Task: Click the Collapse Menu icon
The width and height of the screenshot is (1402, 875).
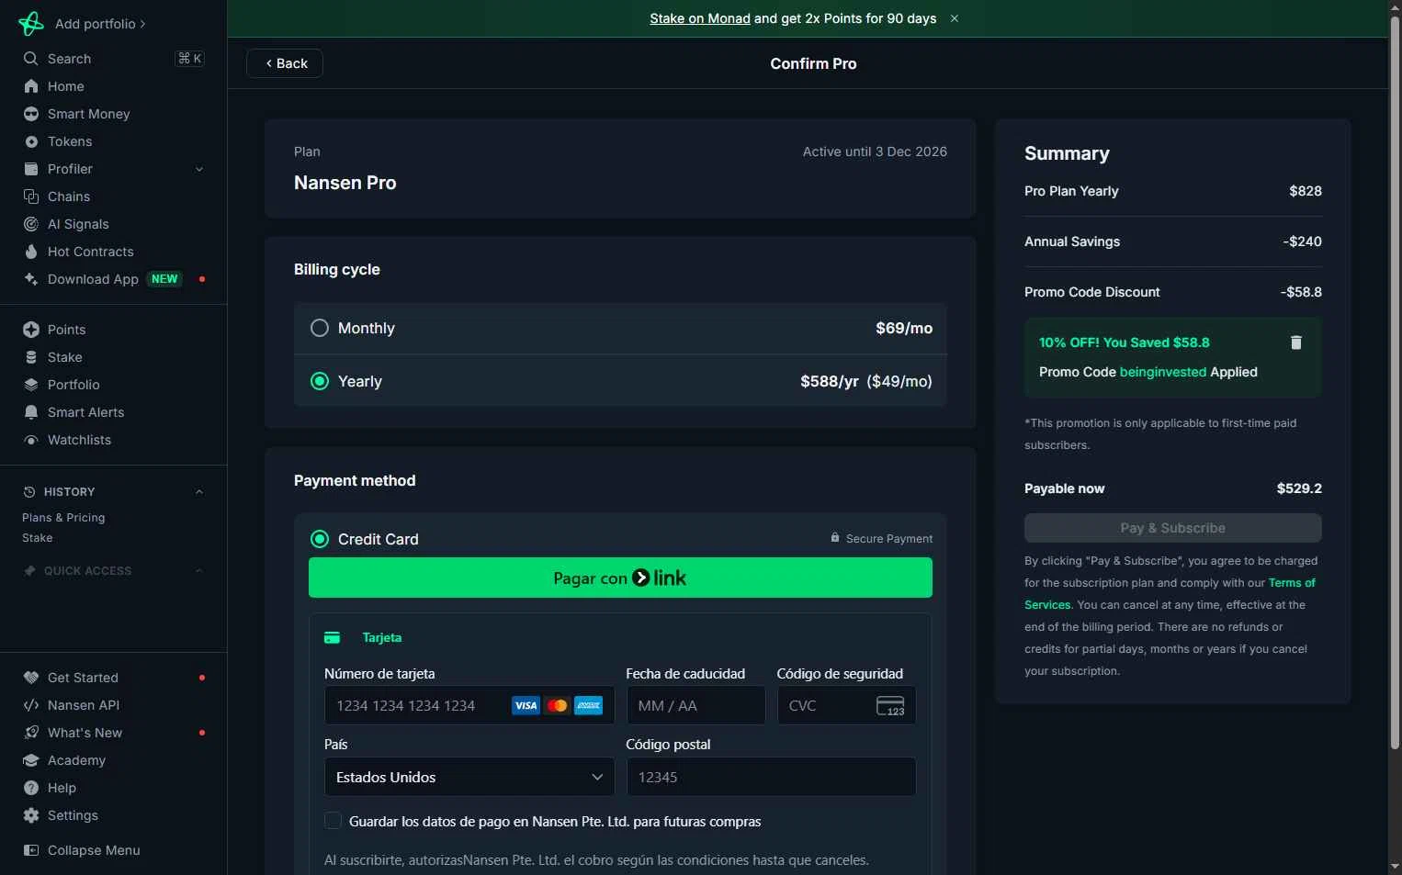Action: click(31, 850)
